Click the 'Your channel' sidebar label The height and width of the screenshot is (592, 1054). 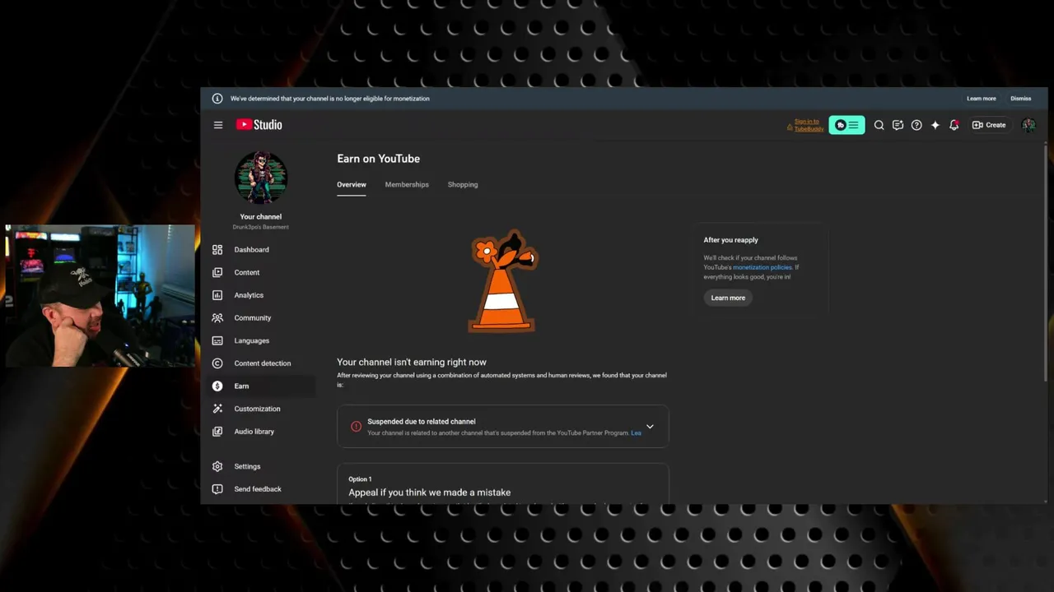[x=260, y=217]
